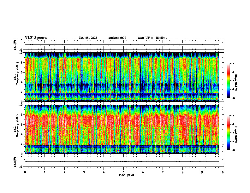Click time axis tick label '8'

[x=182, y=172]
